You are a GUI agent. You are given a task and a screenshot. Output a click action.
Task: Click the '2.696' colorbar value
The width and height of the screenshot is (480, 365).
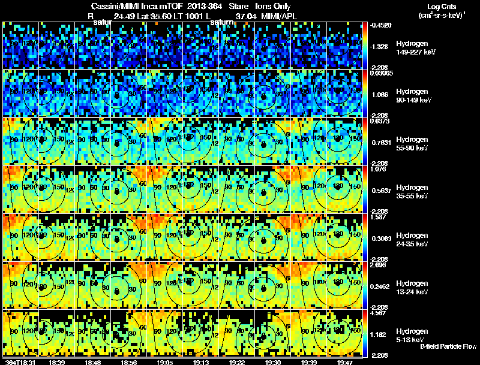[x=379, y=265]
